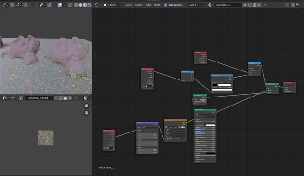Select the Separate XYZ node header
This screenshot has width=304, height=176.
pos(187,72)
